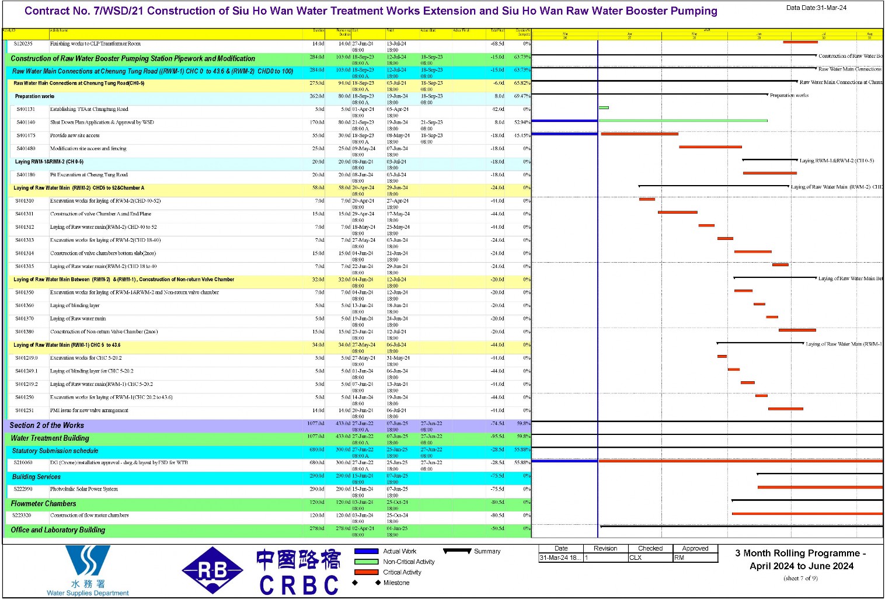Click activity ID S401250
The image size is (885, 599).
pyautogui.click(x=25, y=397)
